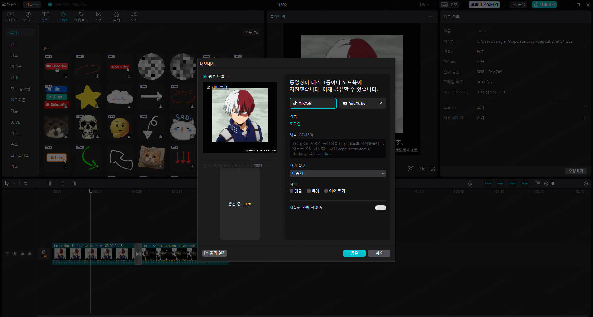Viewport: 593px width, 317px height.
Task: Click the selection arrow tool
Action: click(x=7, y=184)
